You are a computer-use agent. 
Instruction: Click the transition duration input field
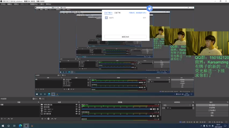coord(179,108)
